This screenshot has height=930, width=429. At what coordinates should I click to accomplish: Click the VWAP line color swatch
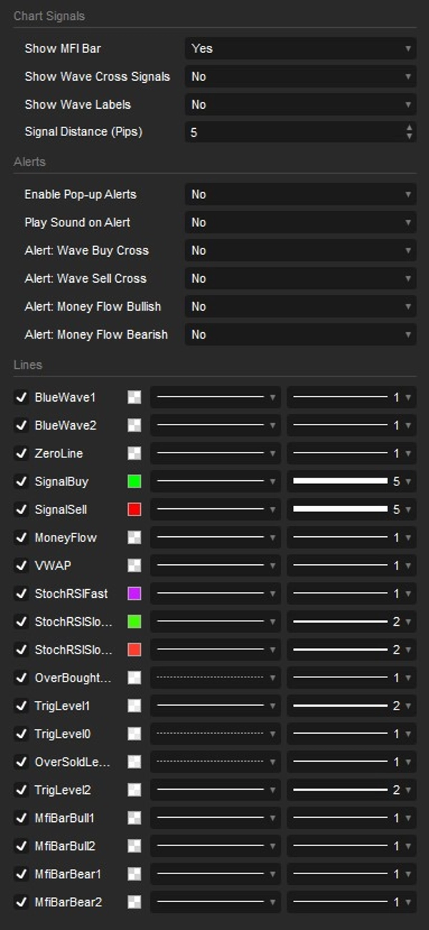pos(134,566)
